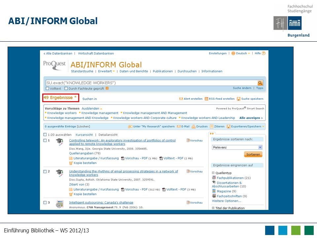Image resolution: width=317 pixels, height=238 pixels.
Task: Click the magazine icon for result 3
Action: tap(59, 204)
